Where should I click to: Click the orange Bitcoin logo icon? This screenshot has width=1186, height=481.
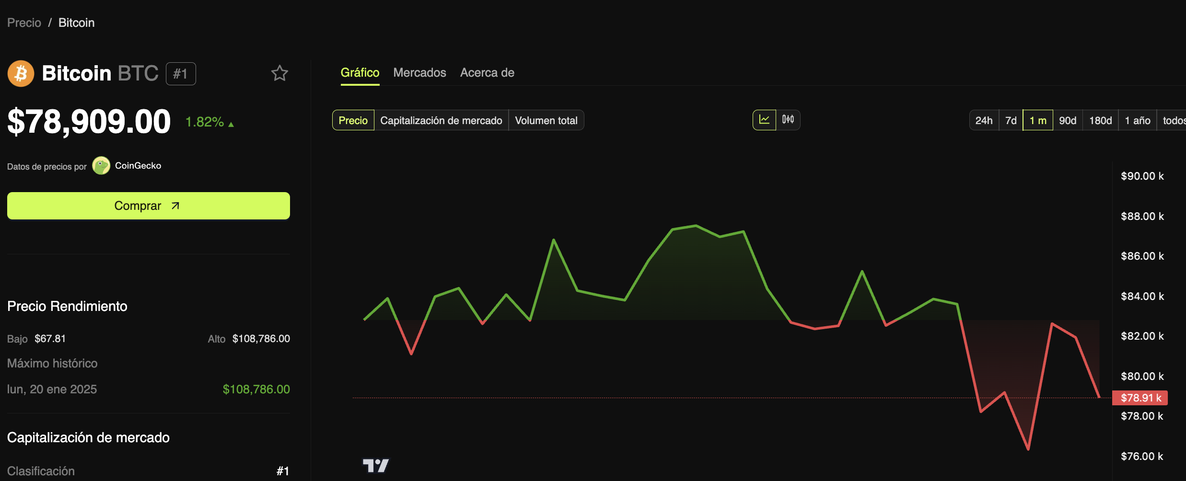point(21,73)
